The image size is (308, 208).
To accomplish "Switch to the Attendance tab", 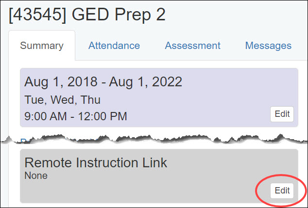I will 114,46.
